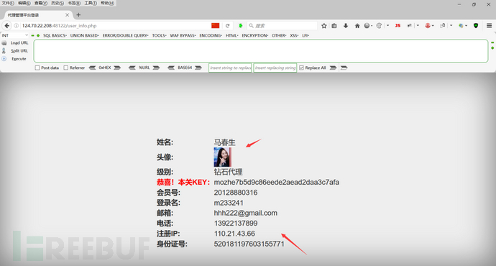496x266 pixels.
Task: Click the Insert string to replace field
Action: click(230, 68)
